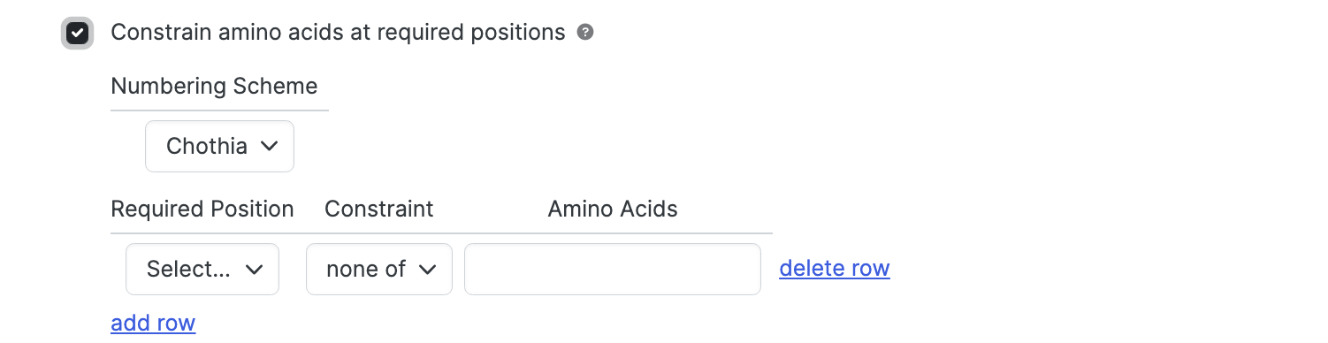This screenshot has height=343, width=1328.
Task: Click the Numbering Scheme label
Action: (214, 86)
